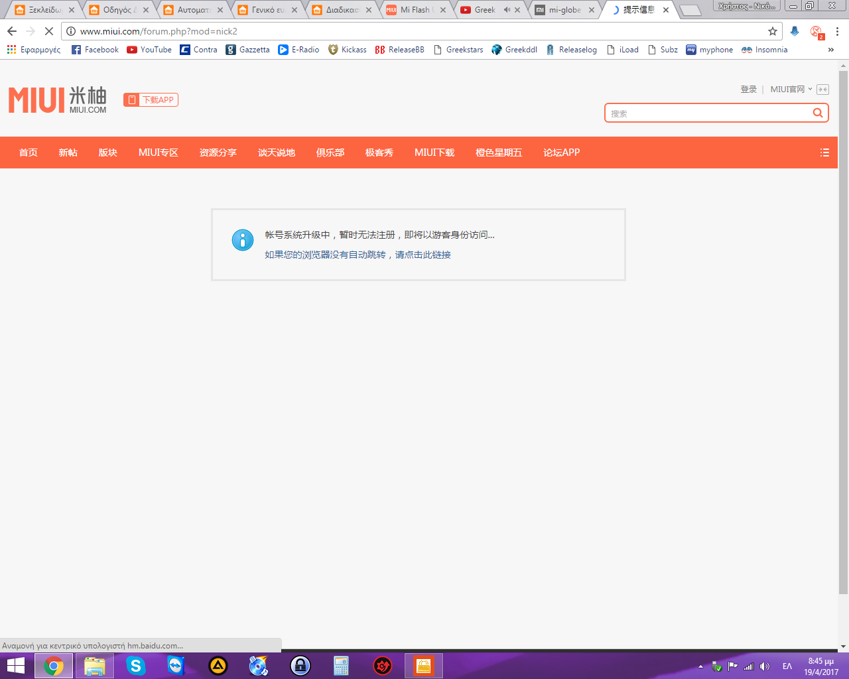Screen dimensions: 849x679
Task: Open the padlock app in the taskbar
Action: pyautogui.click(x=300, y=666)
